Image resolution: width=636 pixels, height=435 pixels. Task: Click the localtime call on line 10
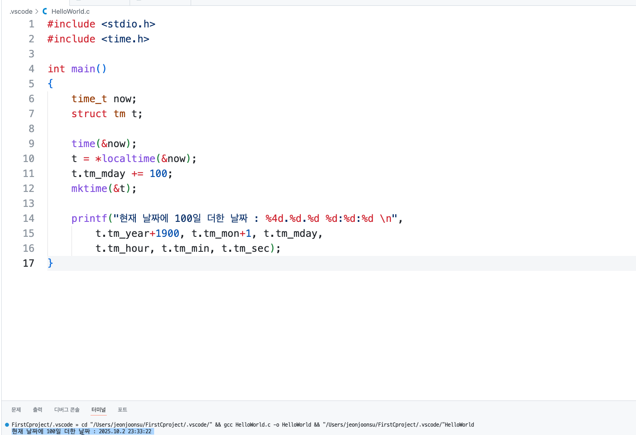coord(129,159)
